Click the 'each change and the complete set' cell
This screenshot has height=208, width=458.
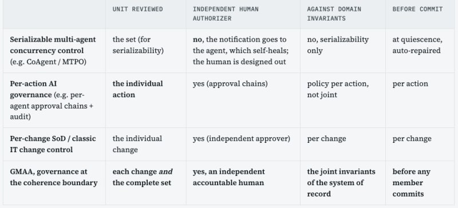pyautogui.click(x=143, y=177)
